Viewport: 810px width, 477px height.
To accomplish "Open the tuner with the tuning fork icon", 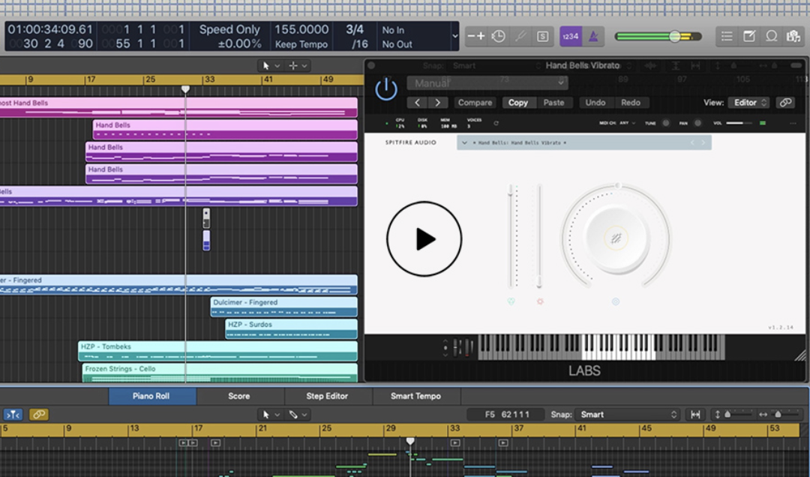I will coord(520,36).
